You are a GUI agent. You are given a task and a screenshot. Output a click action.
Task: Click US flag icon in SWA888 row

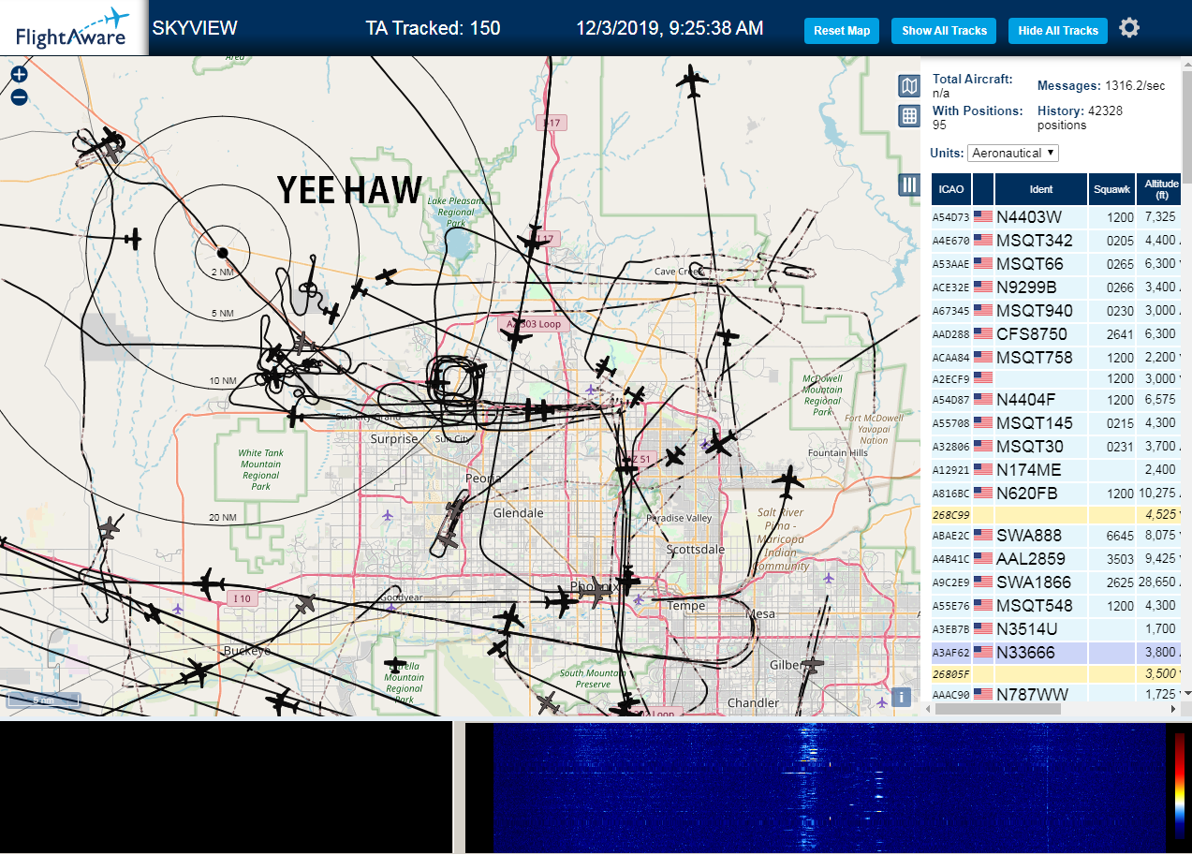(983, 535)
